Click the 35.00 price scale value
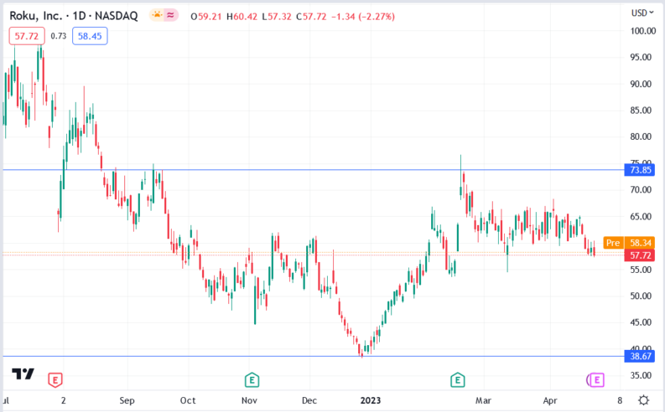 (641, 375)
